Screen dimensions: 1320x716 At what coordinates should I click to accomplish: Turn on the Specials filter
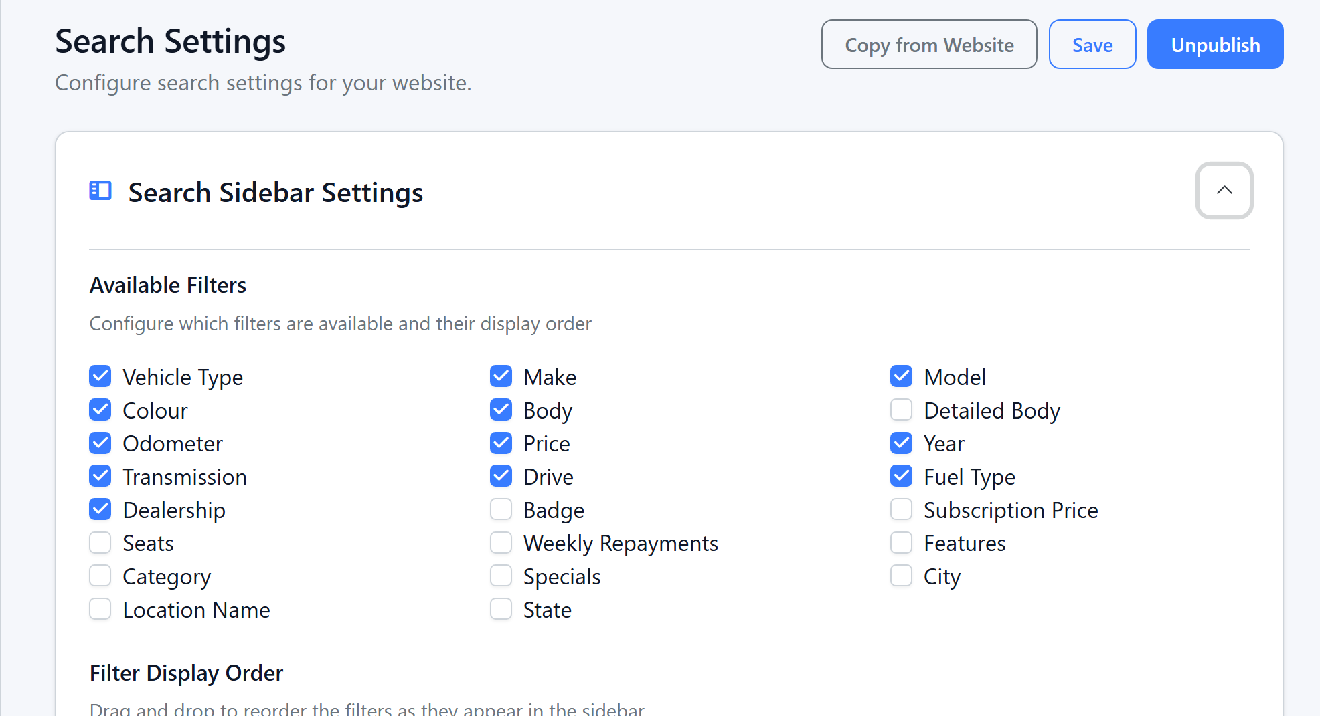(501, 576)
